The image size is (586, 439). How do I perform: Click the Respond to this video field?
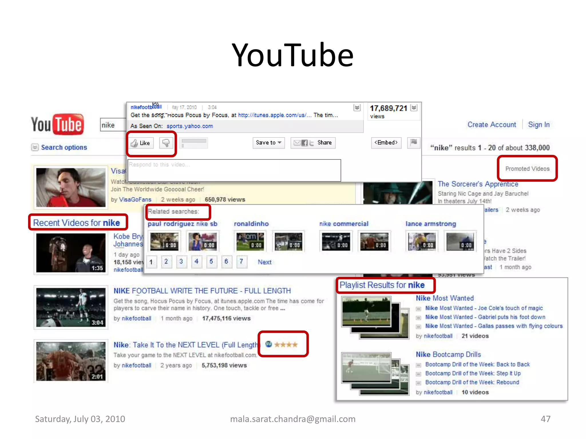pos(234,170)
